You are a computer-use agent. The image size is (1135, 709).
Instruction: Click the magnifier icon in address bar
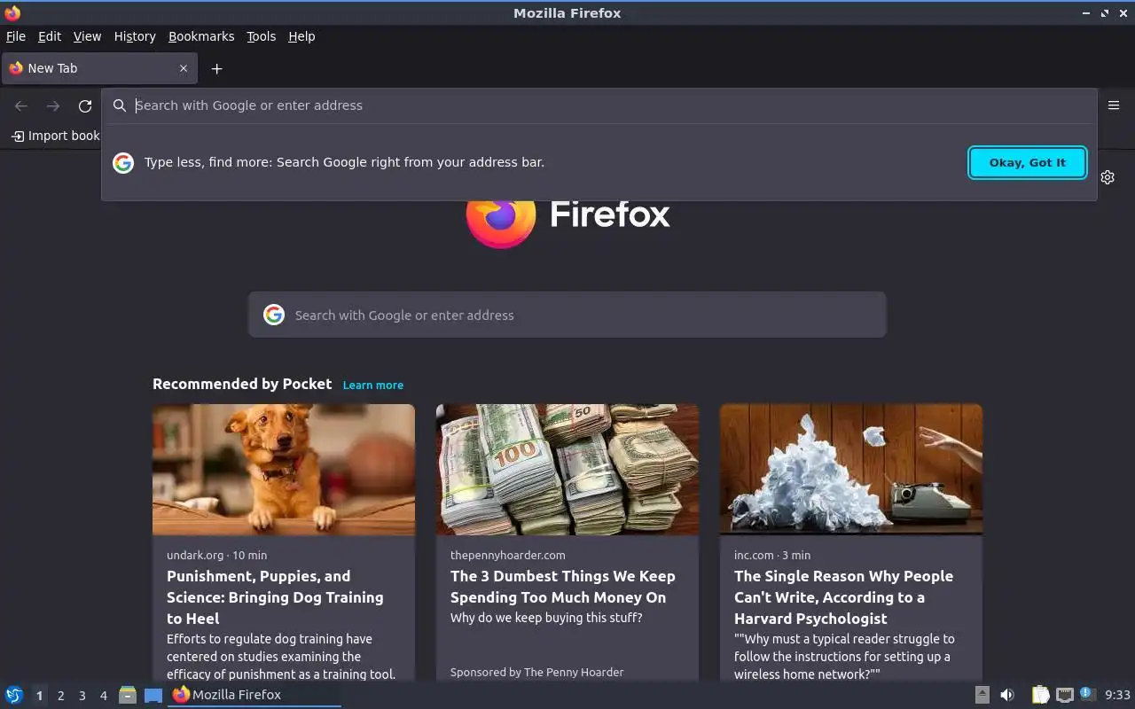click(x=120, y=105)
